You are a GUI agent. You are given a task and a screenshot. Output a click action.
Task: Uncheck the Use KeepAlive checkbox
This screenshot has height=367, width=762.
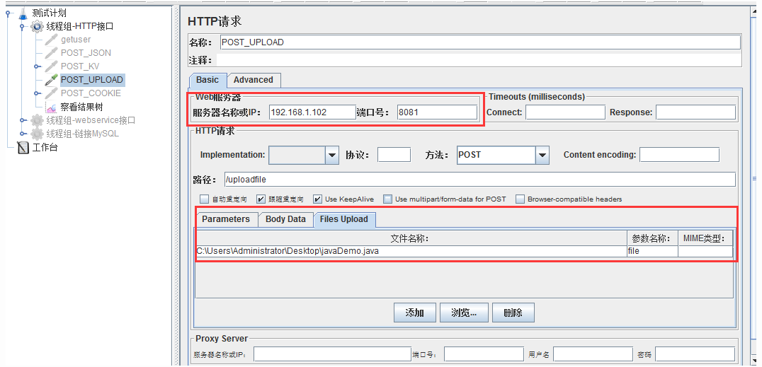tap(317, 199)
